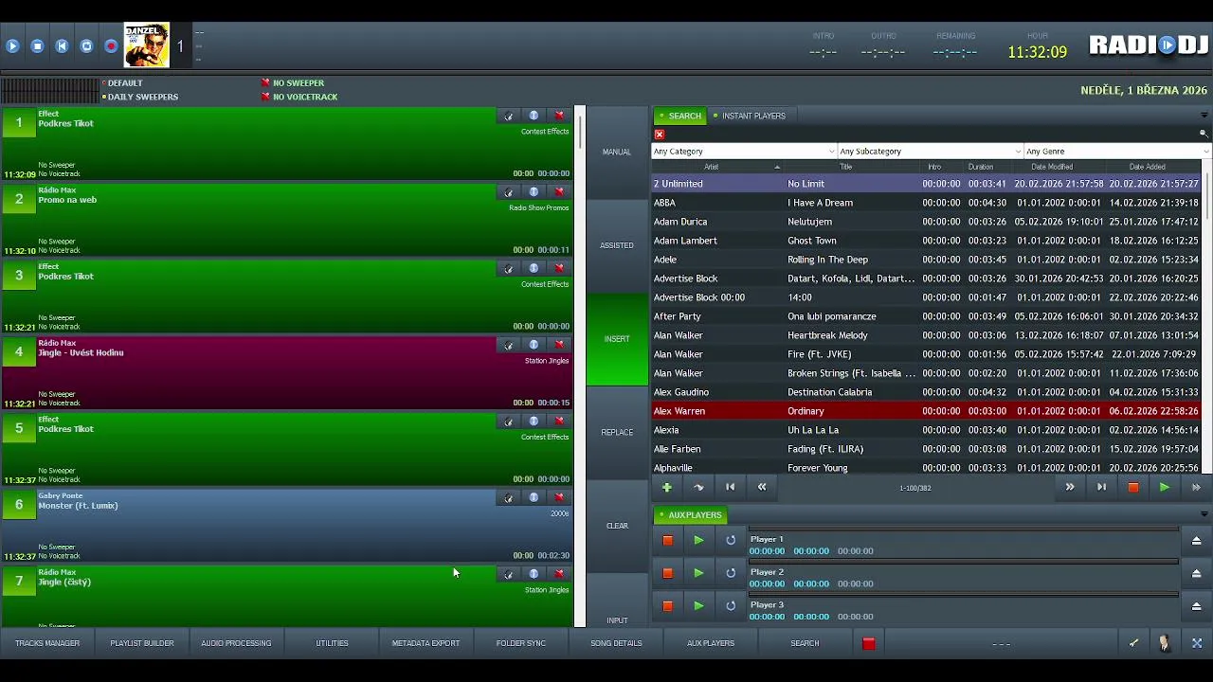This screenshot has height=682, width=1213.
Task: Open TRACKS MANAGER from bottom menu
Action: (47, 643)
